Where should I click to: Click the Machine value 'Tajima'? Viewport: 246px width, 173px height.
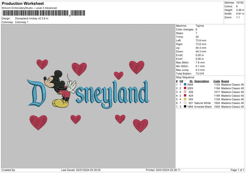click(200, 26)
